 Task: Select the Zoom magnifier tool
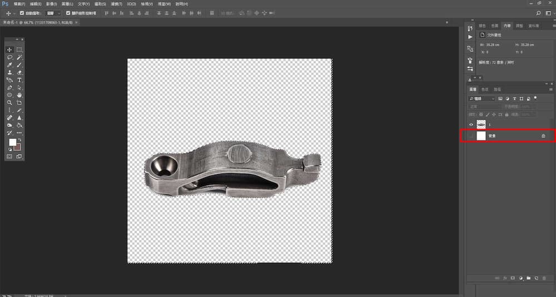(x=9, y=102)
